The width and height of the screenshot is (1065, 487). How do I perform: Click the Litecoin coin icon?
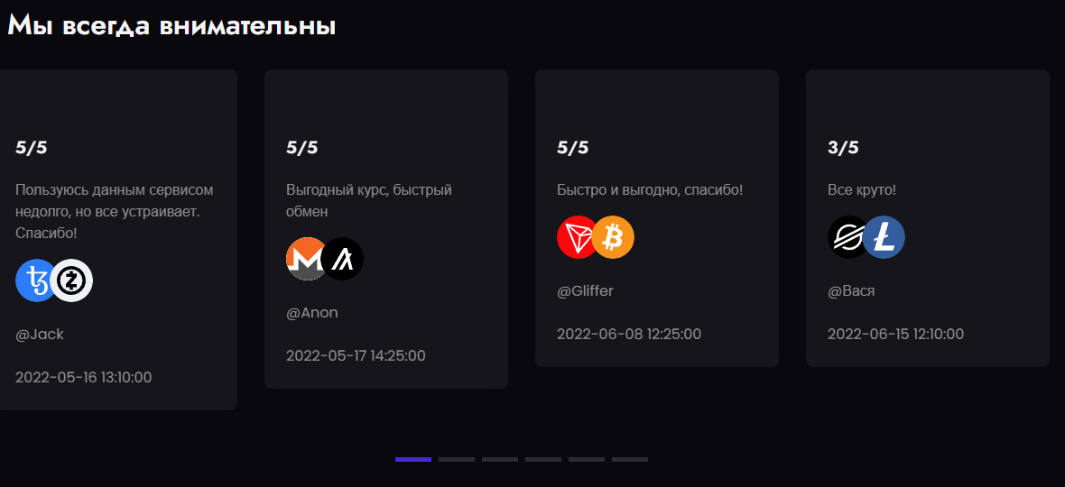pyautogui.click(x=884, y=237)
